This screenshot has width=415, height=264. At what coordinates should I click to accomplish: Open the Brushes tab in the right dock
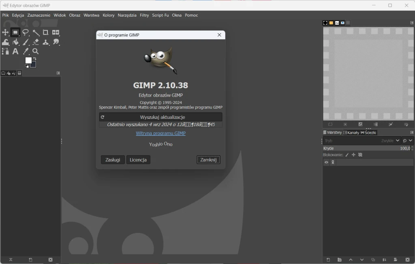(325, 23)
